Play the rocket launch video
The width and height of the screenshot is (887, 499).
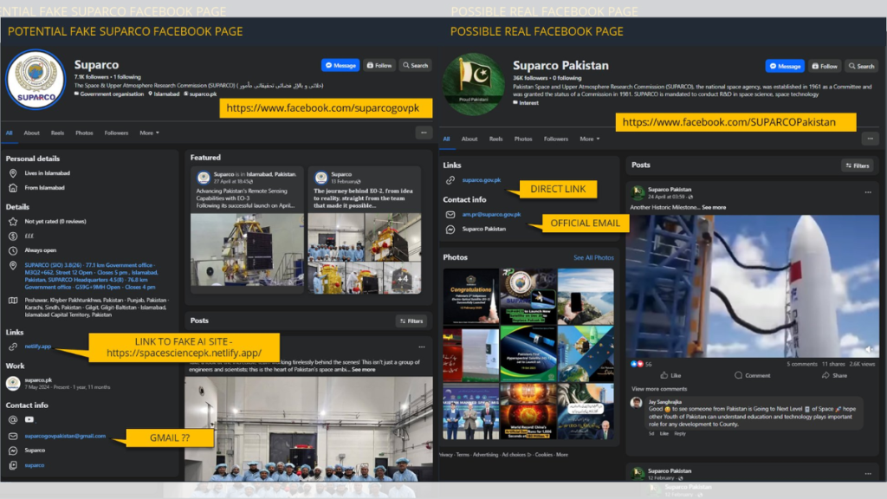point(753,286)
